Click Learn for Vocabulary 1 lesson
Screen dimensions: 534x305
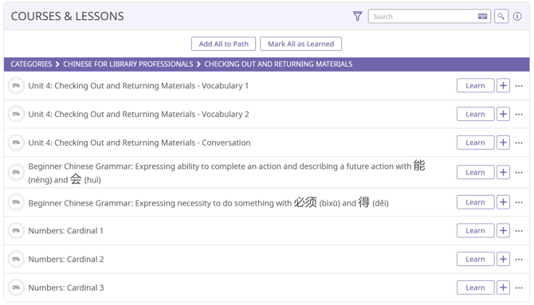[475, 86]
